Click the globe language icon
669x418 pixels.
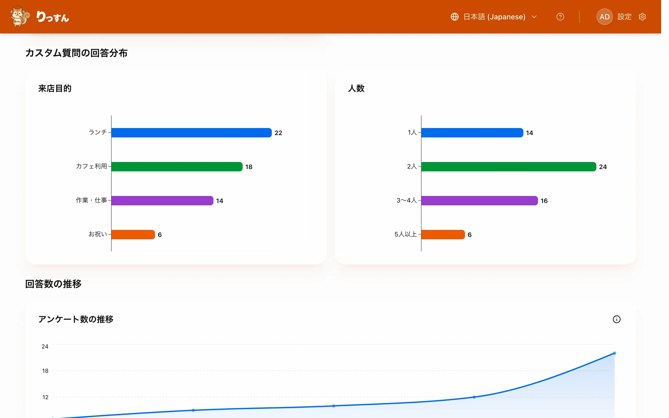pos(454,17)
